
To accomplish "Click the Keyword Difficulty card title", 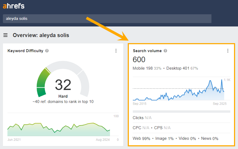I will tap(25, 51).
